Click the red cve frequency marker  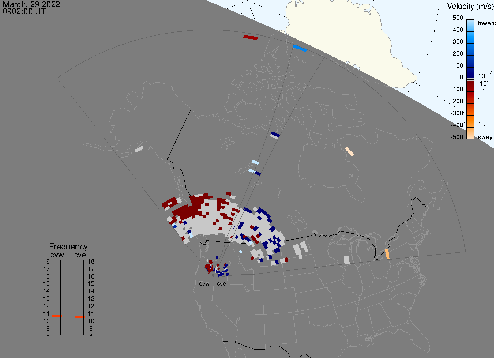point(80,317)
